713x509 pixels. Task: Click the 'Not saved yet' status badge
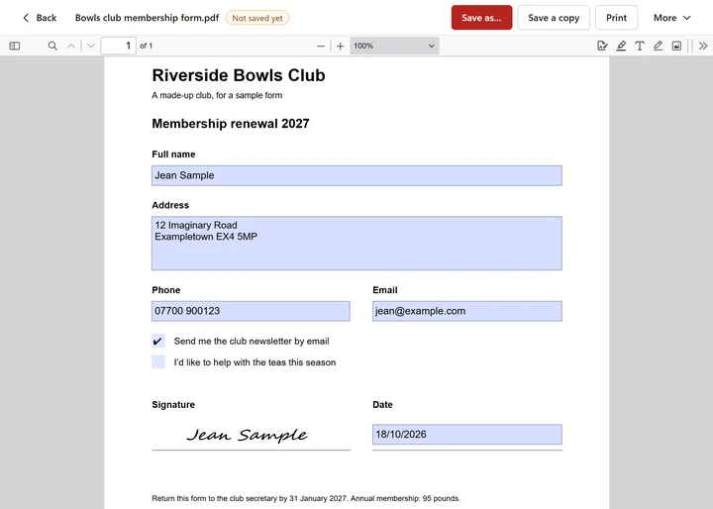coord(257,18)
